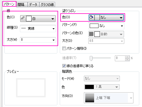The height and width of the screenshot is (107, 142).
Task: Open the データ tab
Action: [33, 4]
